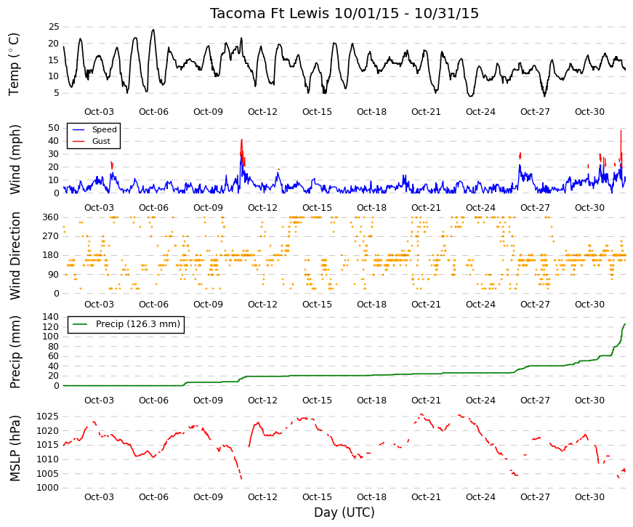Click the Wind (mph) axis label
The width and height of the screenshot is (633, 527).
[15, 159]
